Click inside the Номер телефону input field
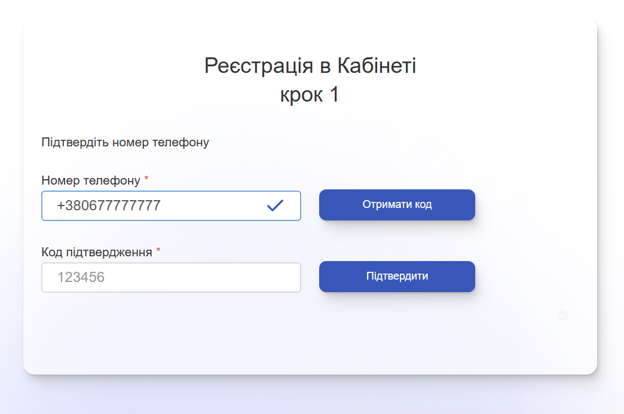This screenshot has height=414, width=624. tap(149, 206)
